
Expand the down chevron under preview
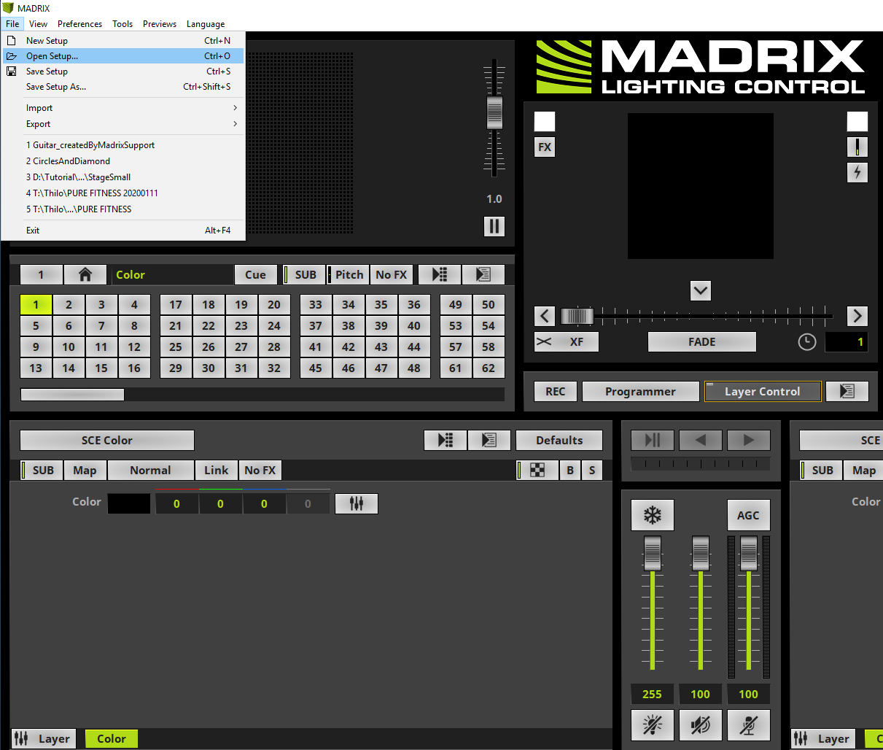pos(701,290)
